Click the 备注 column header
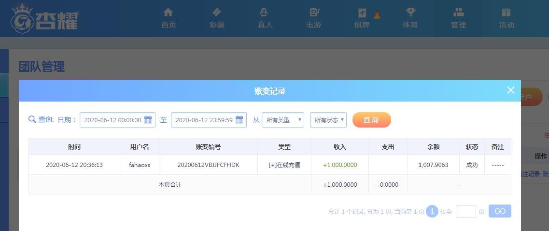Screen dimensions: 549x231 [498, 147]
